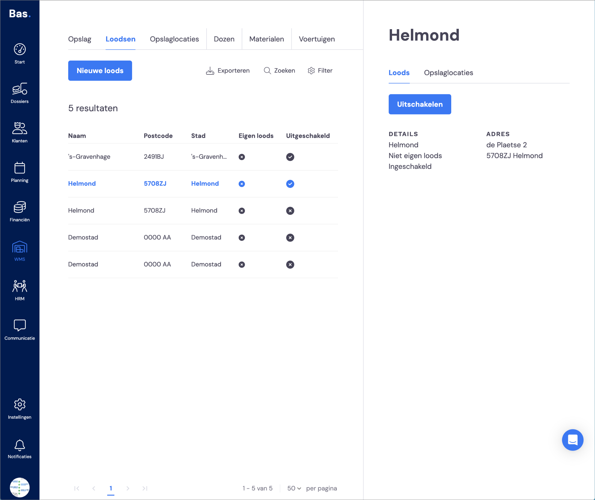The image size is (595, 500).
Task: Select the HRM sidebar icon
Action: pyautogui.click(x=20, y=290)
